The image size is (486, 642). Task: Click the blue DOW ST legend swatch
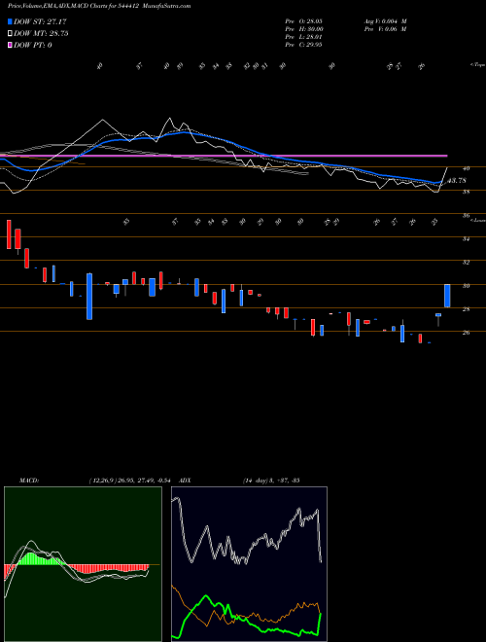[10, 21]
